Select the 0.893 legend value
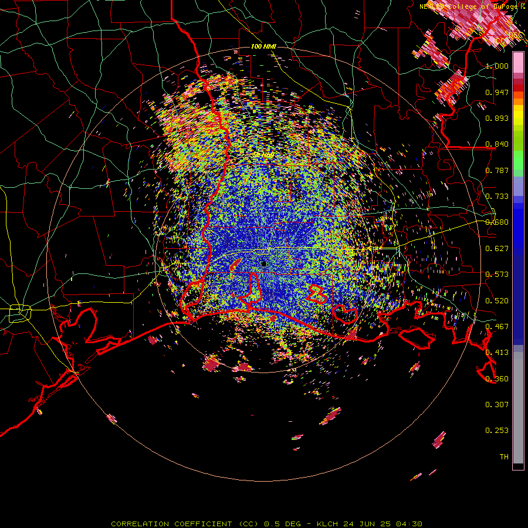Screen dimensions: 528x528 point(497,118)
